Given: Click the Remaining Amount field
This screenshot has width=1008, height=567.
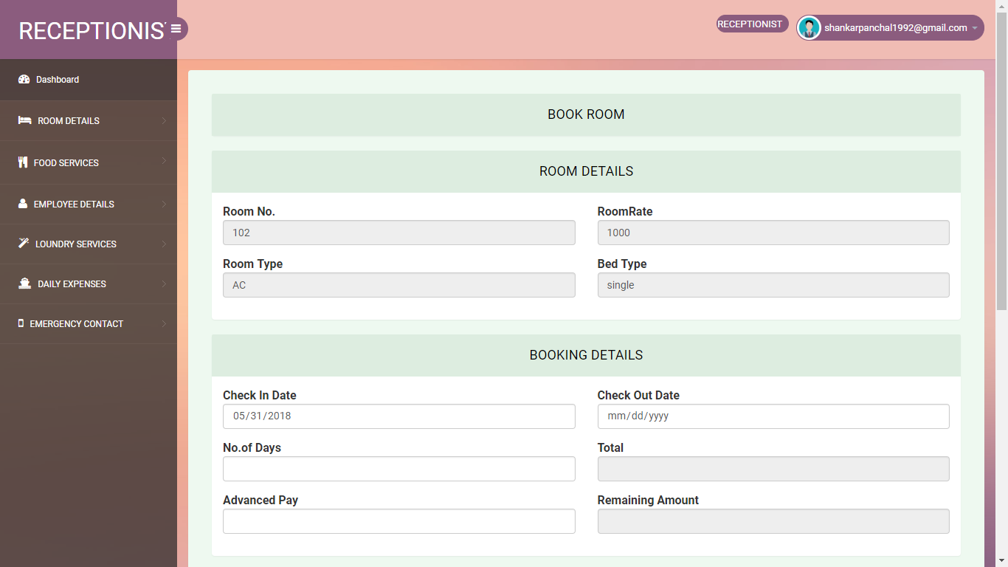Looking at the screenshot, I should [x=773, y=521].
